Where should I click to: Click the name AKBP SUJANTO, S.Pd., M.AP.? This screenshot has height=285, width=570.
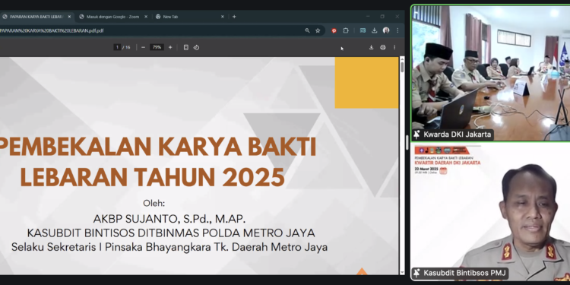(169, 219)
